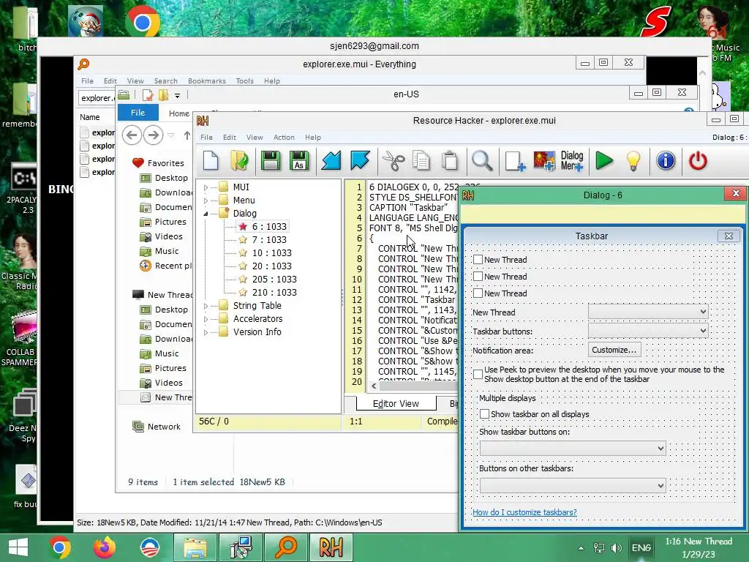Open the Show taskbar buttons on dropdown
This screenshot has height=562, width=749.
572,449
